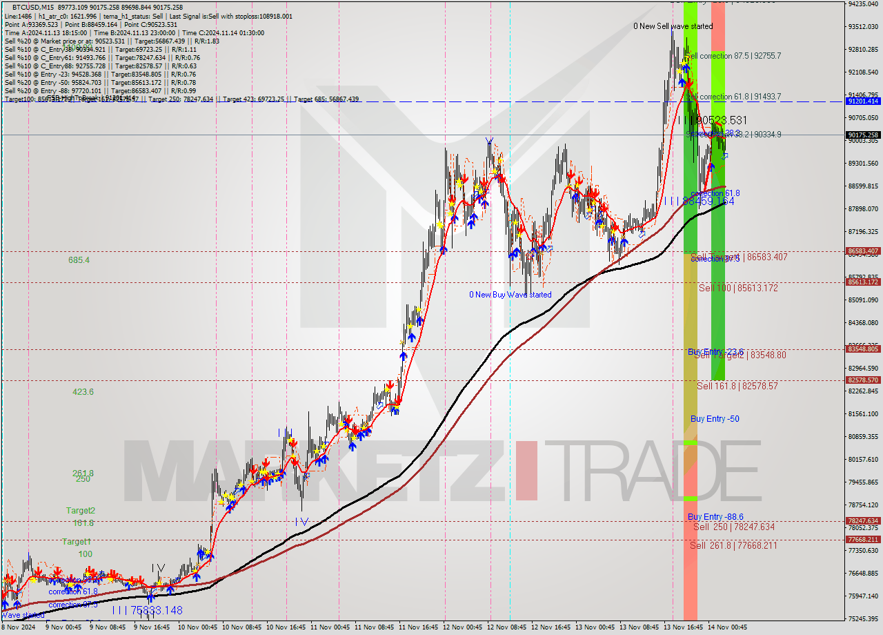Click the current price tag 90175.258
Screen dimensions: 883x635
pyautogui.click(x=863, y=135)
